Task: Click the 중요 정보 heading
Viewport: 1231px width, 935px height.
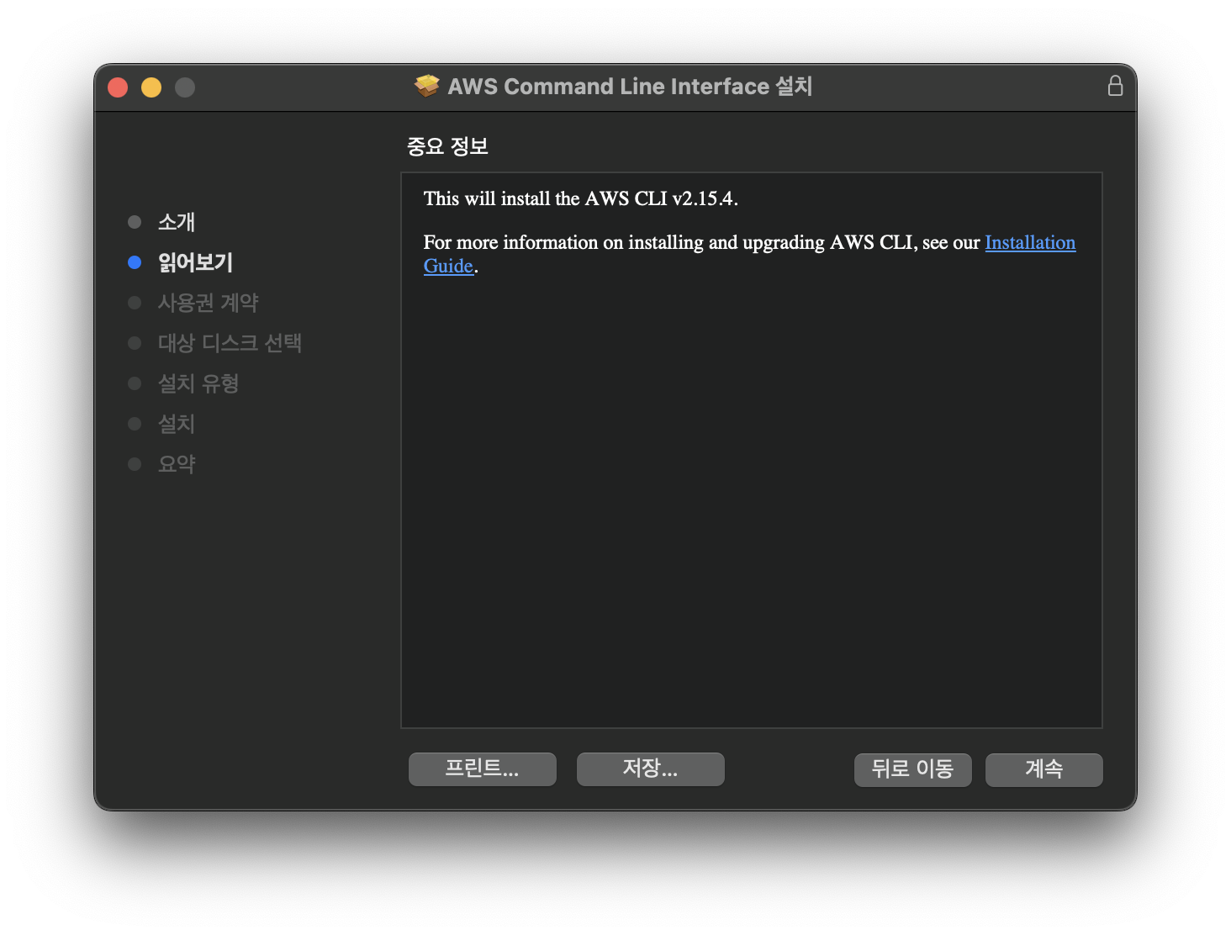Action: tap(448, 146)
